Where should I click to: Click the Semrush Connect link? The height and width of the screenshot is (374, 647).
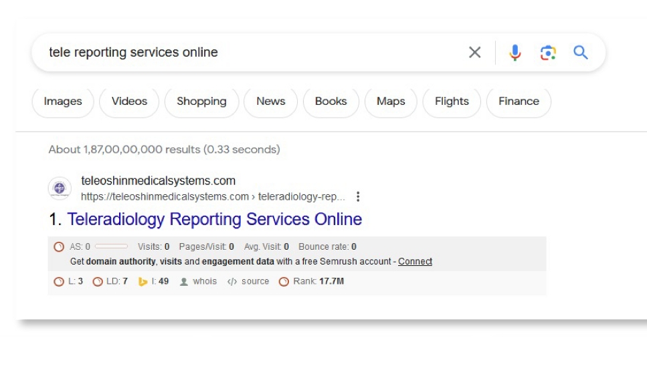coord(415,262)
